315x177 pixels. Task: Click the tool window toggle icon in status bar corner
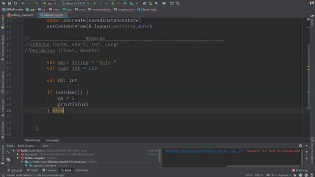(x=3, y=175)
